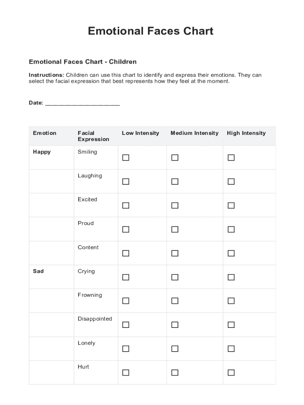Check High Intensity for Excited

pos(231,206)
